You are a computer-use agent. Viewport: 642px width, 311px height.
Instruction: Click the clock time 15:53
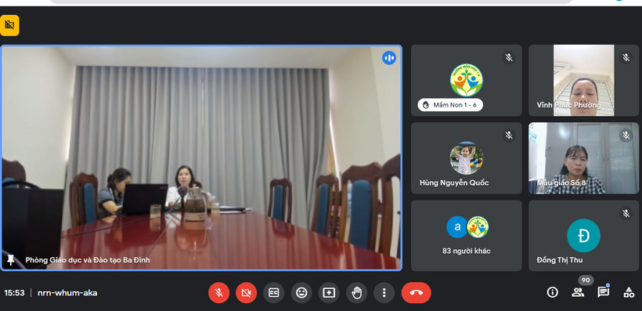point(14,293)
